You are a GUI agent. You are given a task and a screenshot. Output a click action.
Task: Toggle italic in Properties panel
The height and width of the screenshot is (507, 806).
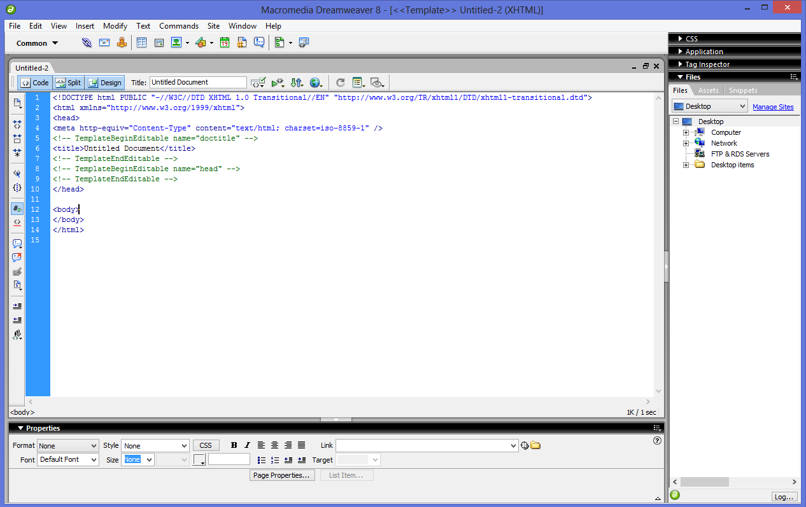point(247,445)
